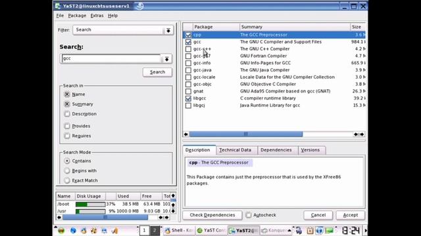
Task: Check the libgcj package
Action: pyautogui.click(x=188, y=106)
